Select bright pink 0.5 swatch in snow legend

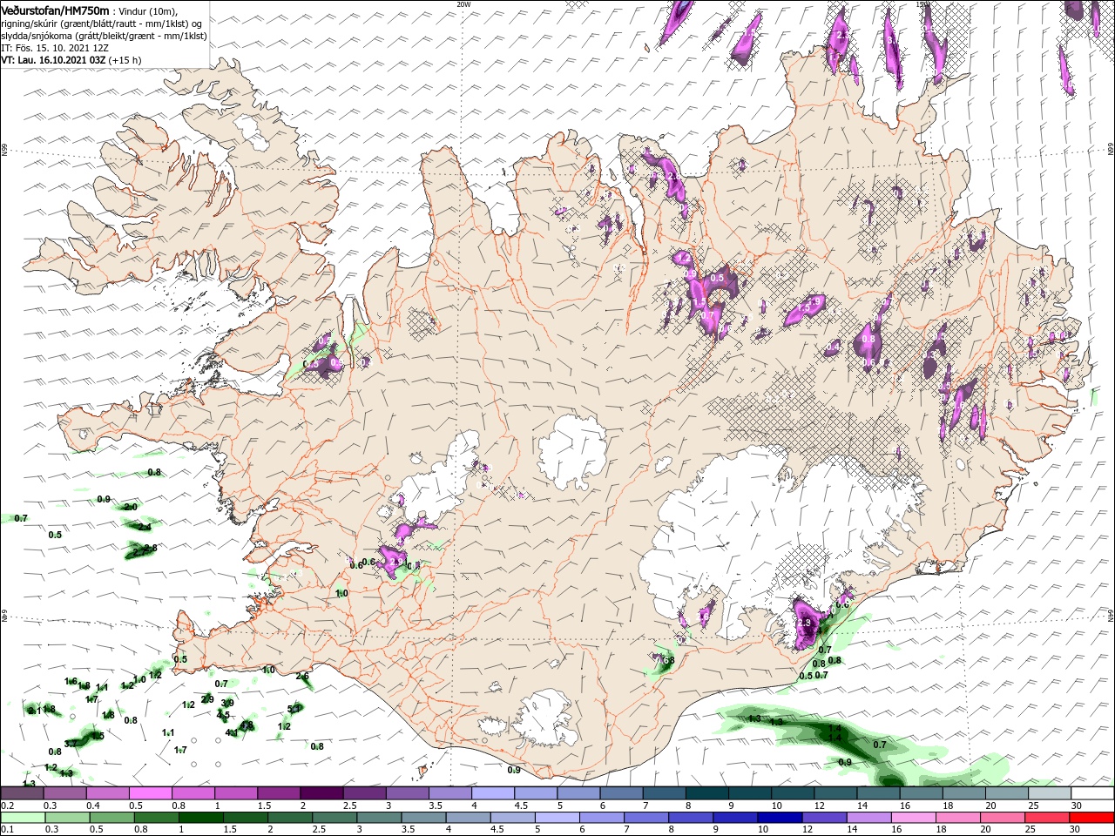coord(150,792)
